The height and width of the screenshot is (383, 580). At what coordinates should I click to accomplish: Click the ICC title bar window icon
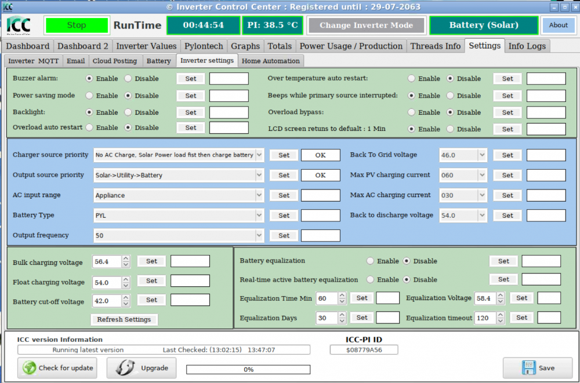point(8,6)
